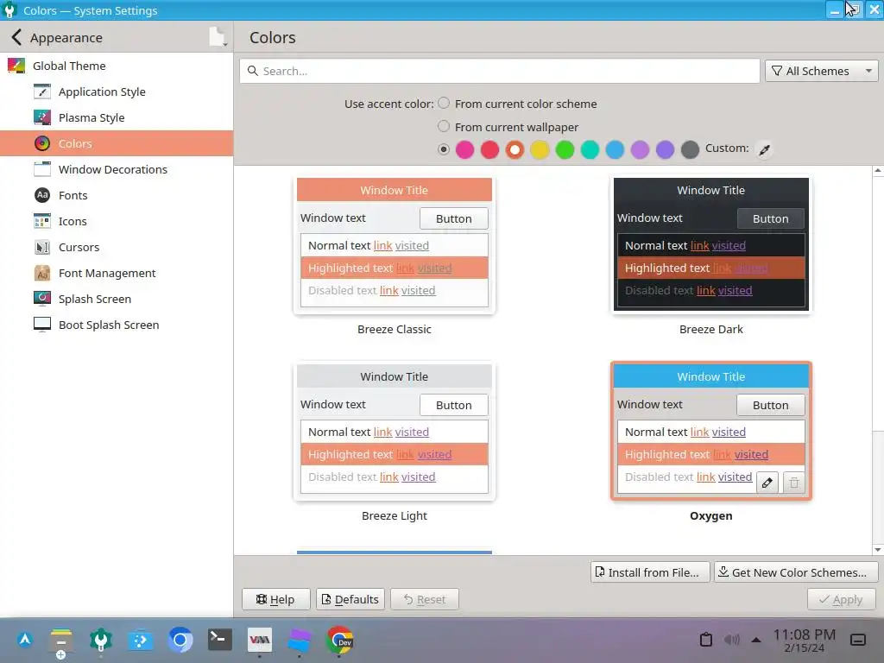Click the Splash Screen icon
Viewport: 884px width, 663px height.
(x=42, y=299)
